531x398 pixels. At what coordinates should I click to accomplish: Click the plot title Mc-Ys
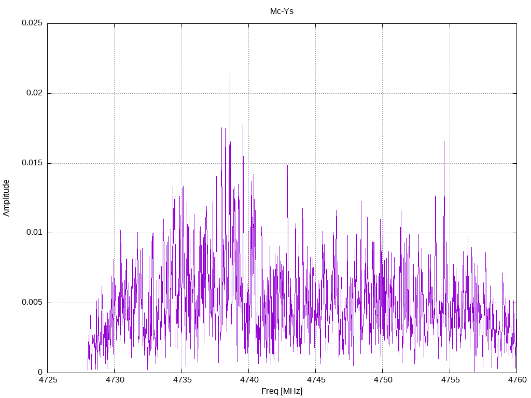pyautogui.click(x=282, y=11)
